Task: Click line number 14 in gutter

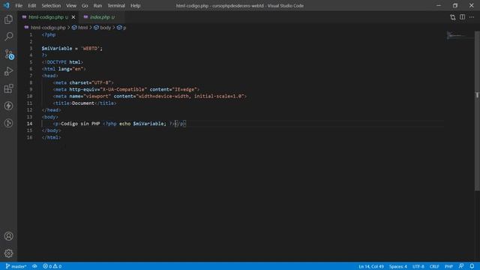Action: click(30, 124)
